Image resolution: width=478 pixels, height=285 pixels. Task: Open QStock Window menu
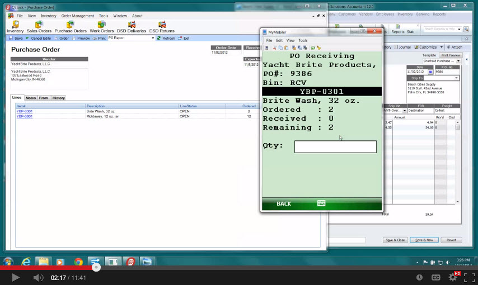(120, 16)
